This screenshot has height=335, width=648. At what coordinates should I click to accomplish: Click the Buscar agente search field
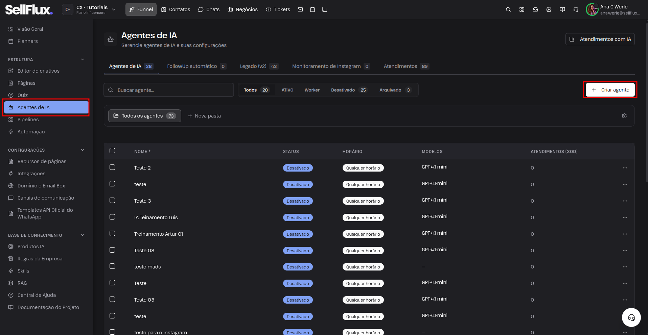tap(169, 90)
